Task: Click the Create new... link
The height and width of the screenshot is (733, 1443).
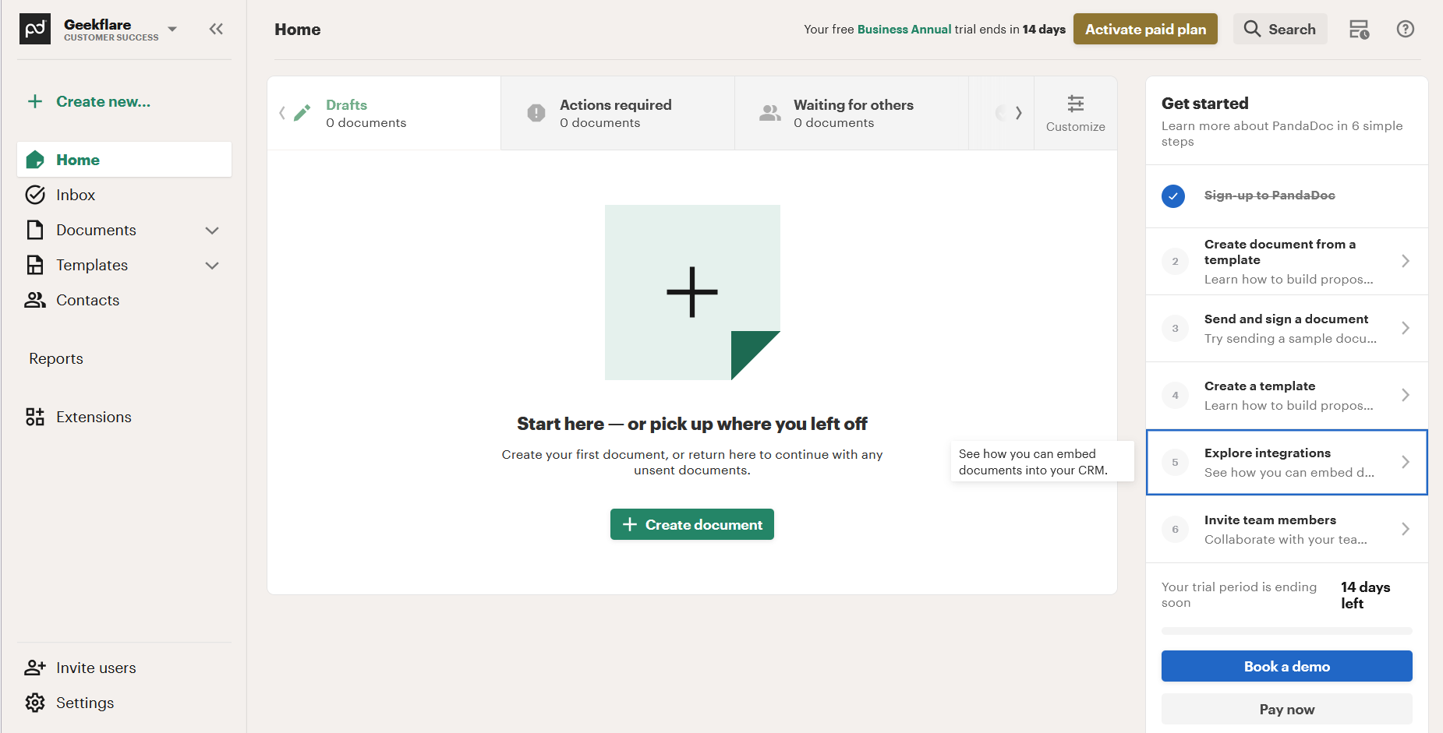Action: (x=104, y=101)
